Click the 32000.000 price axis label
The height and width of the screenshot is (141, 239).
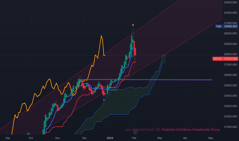point(231,13)
